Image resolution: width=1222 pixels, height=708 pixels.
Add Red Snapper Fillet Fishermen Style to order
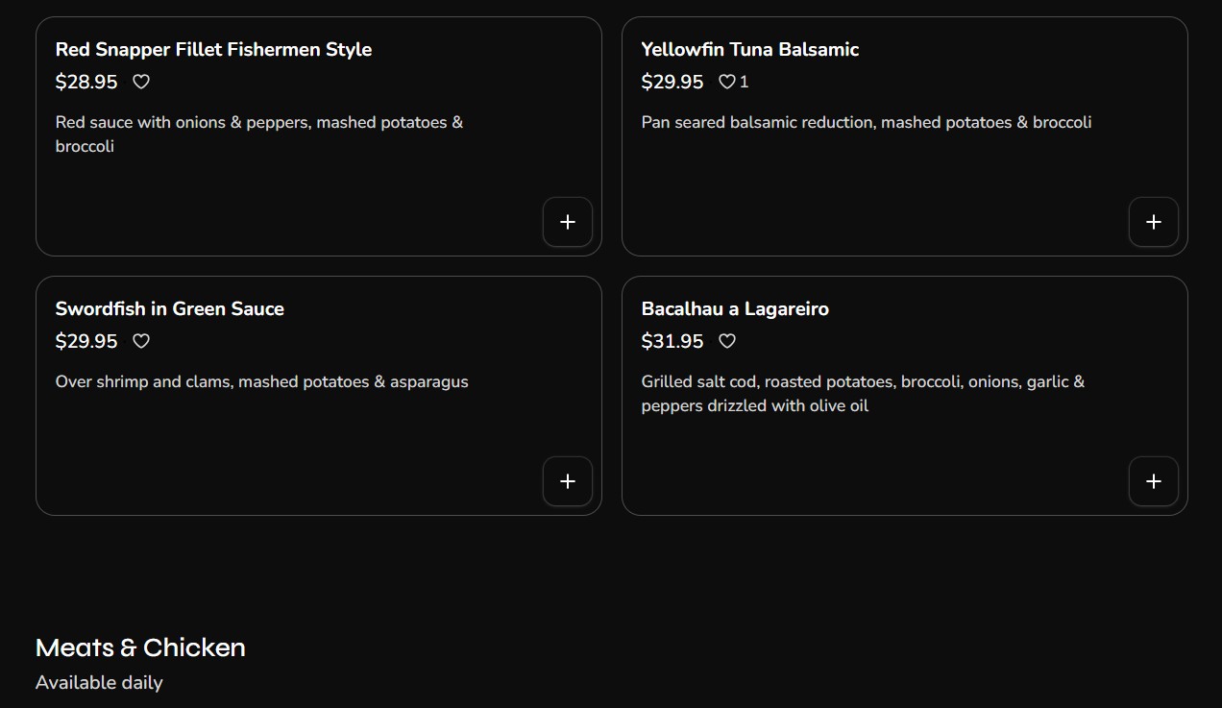pyautogui.click(x=568, y=222)
